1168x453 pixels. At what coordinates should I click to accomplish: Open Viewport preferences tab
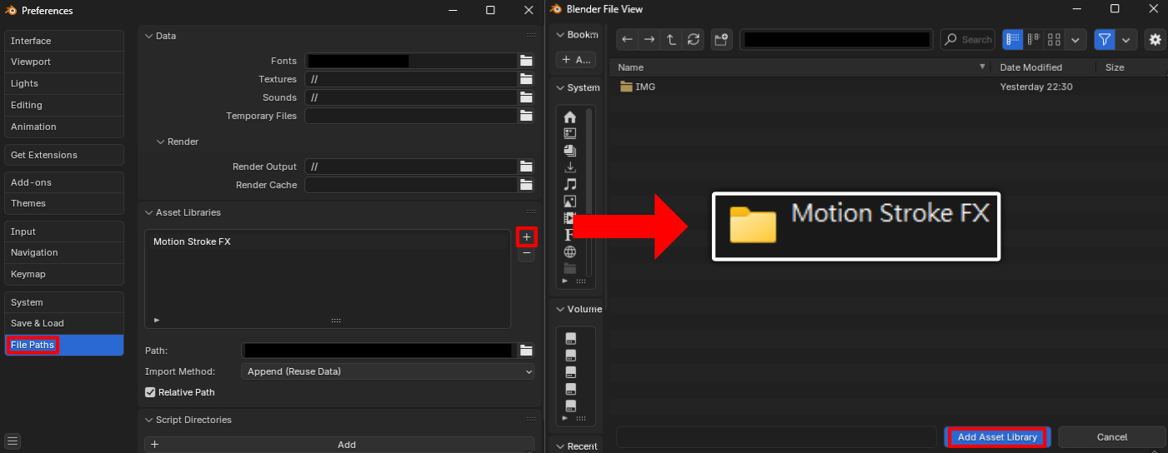64,62
